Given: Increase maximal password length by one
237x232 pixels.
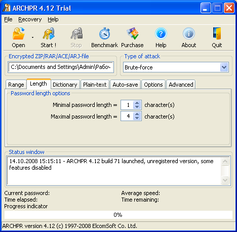Looking at the screenshot, I should 137,114.
